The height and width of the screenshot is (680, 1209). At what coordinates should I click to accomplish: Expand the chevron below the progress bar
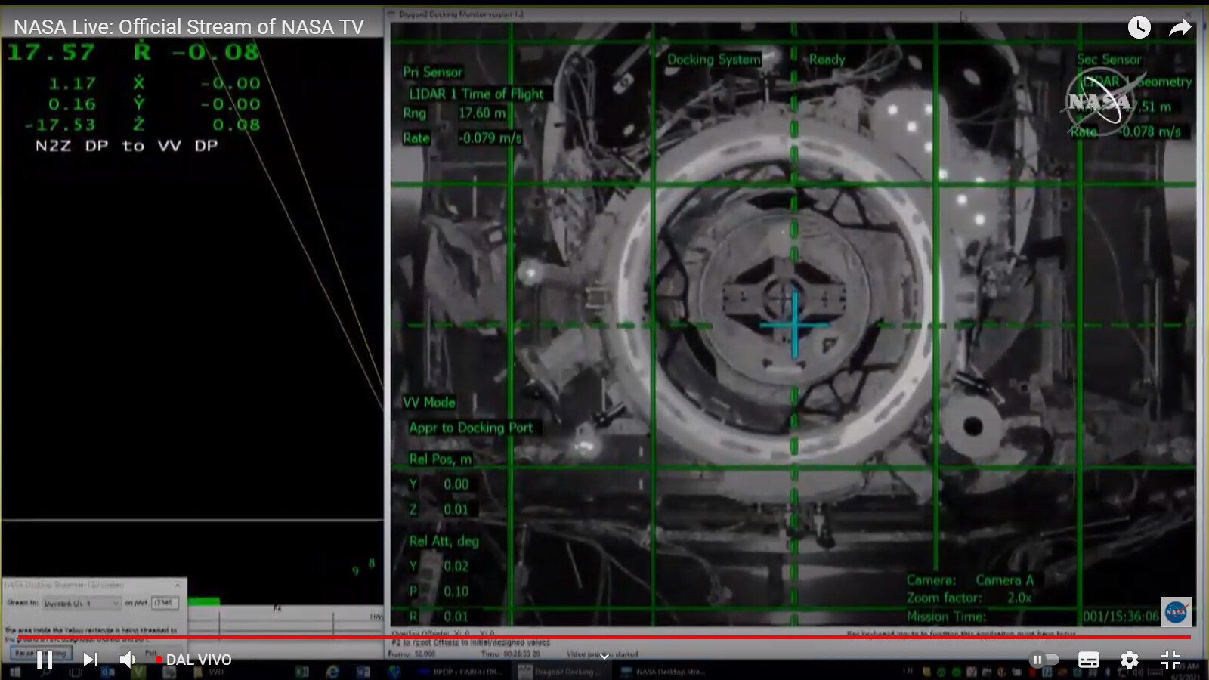(x=604, y=657)
